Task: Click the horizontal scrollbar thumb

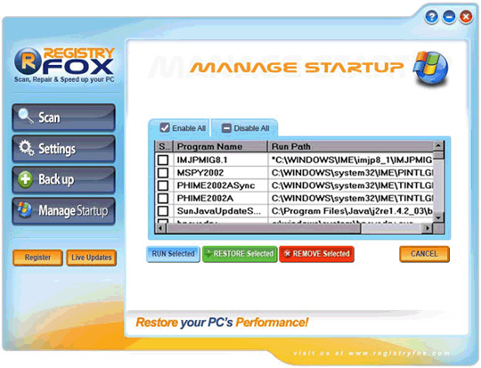Action: (x=263, y=228)
